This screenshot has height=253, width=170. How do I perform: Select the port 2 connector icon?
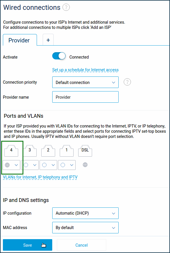point(48,150)
